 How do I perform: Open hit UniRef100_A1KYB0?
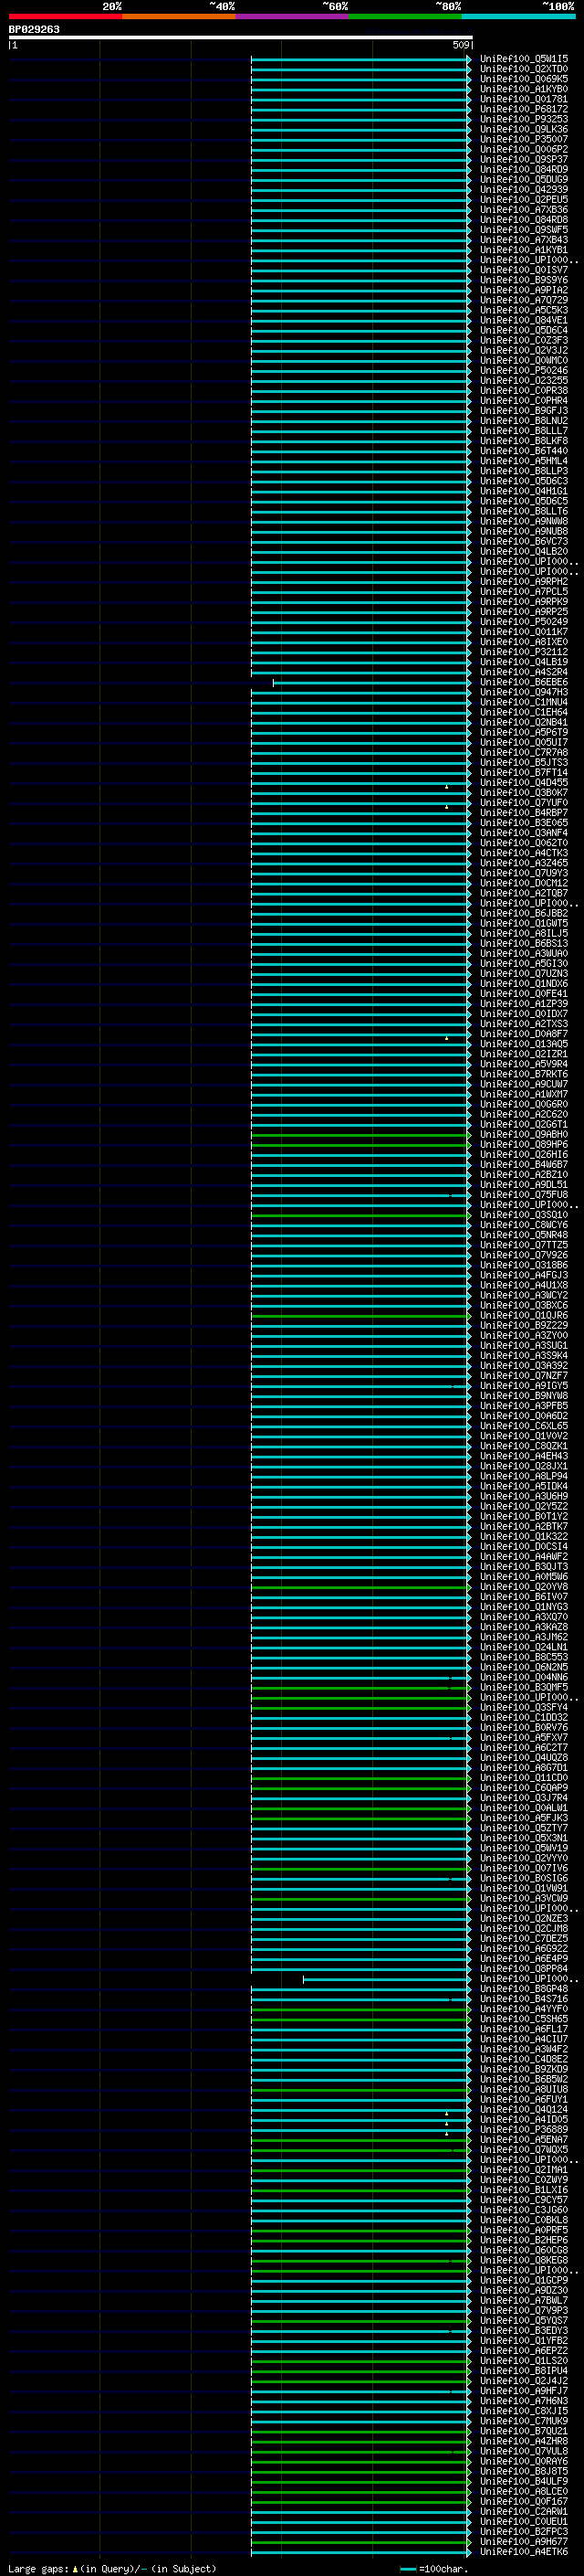[x=524, y=89]
